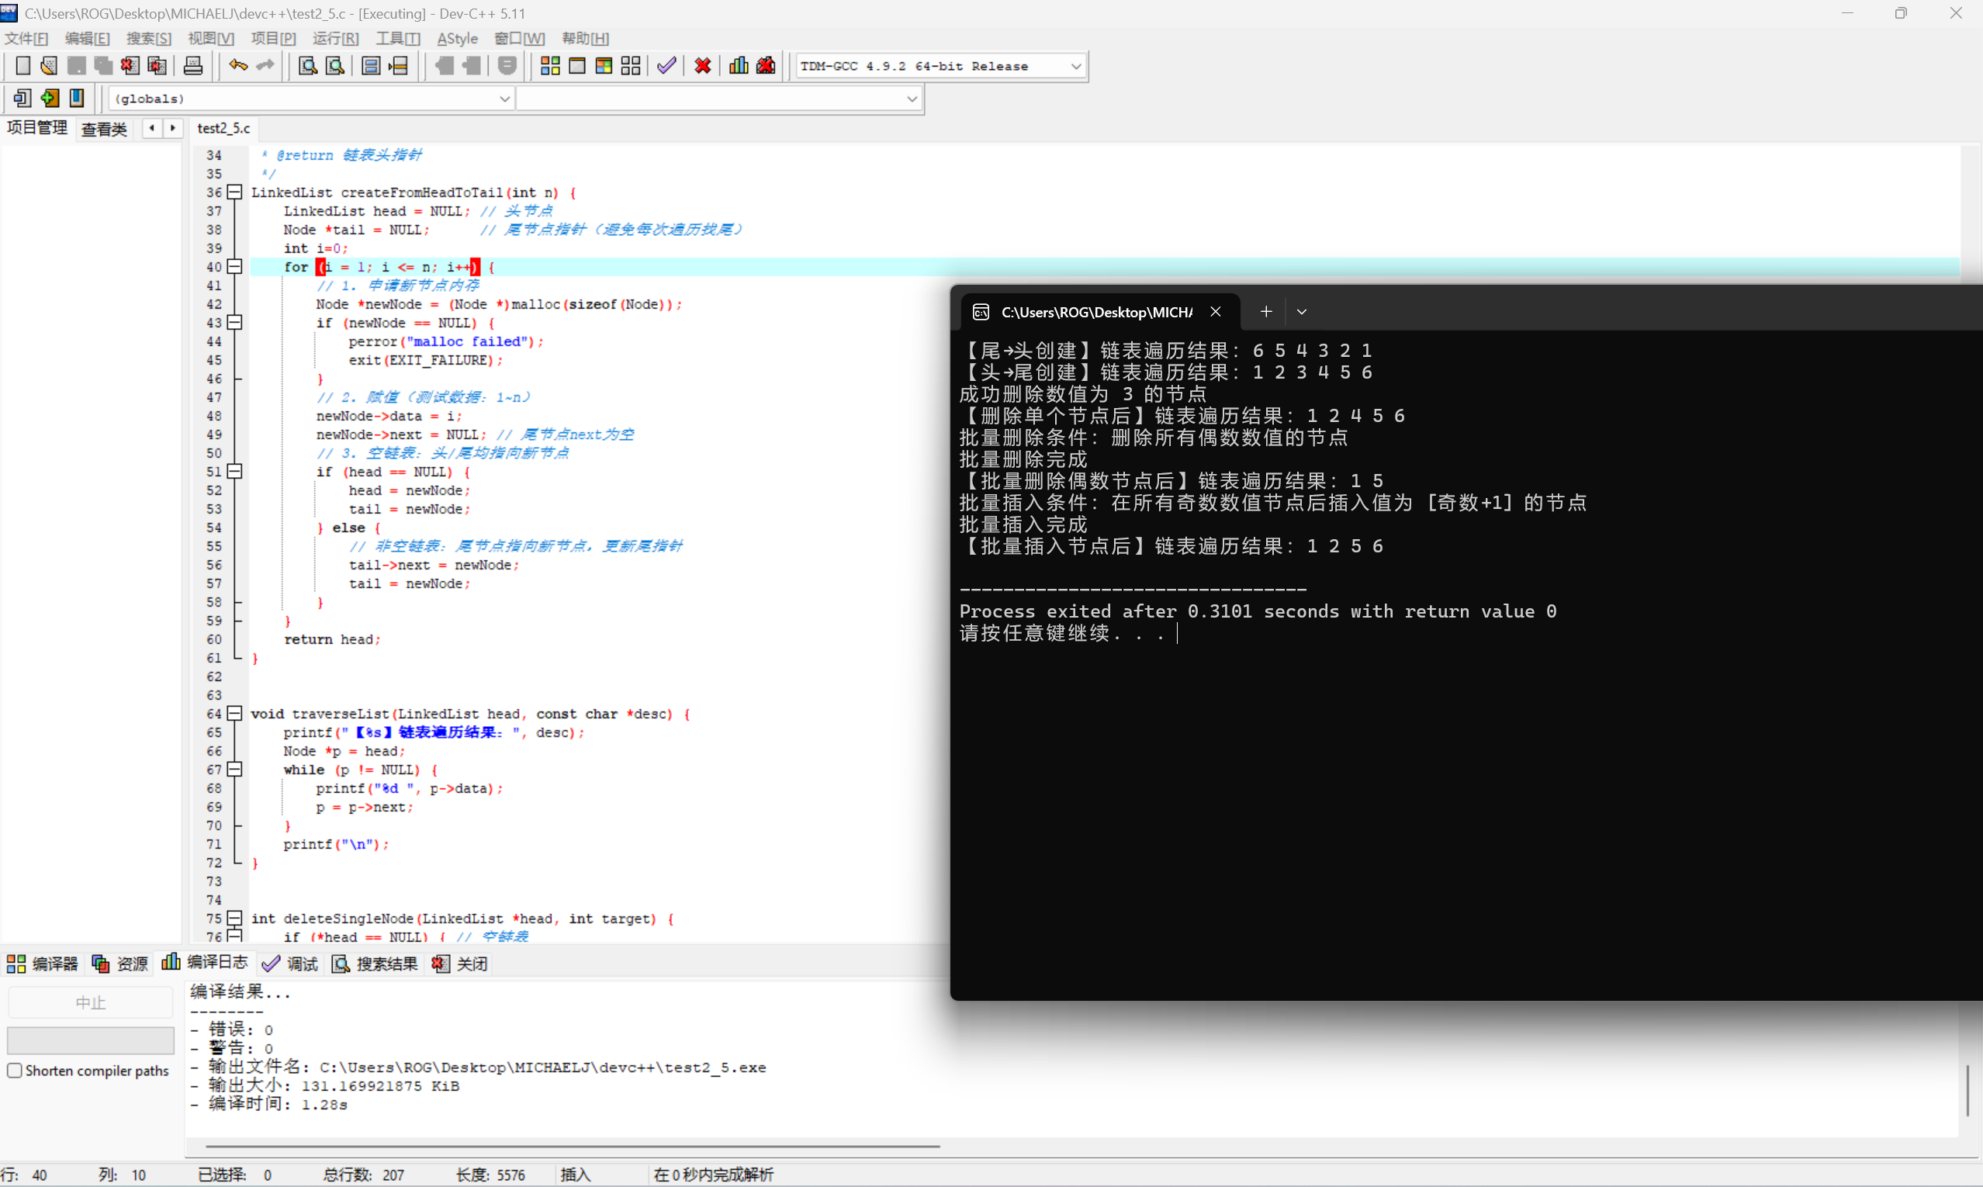Enable Shorten compiler paths checkbox
Viewport: 1983px width, 1187px height.
click(15, 1070)
